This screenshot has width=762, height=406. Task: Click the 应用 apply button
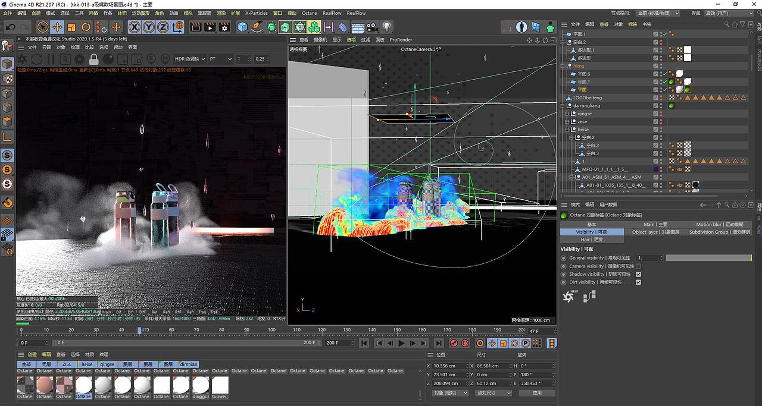point(537,393)
